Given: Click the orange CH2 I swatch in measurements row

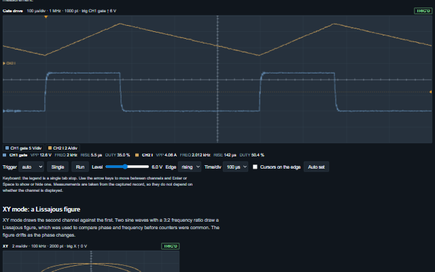Looking at the screenshot, I should pyautogui.click(x=137, y=155).
